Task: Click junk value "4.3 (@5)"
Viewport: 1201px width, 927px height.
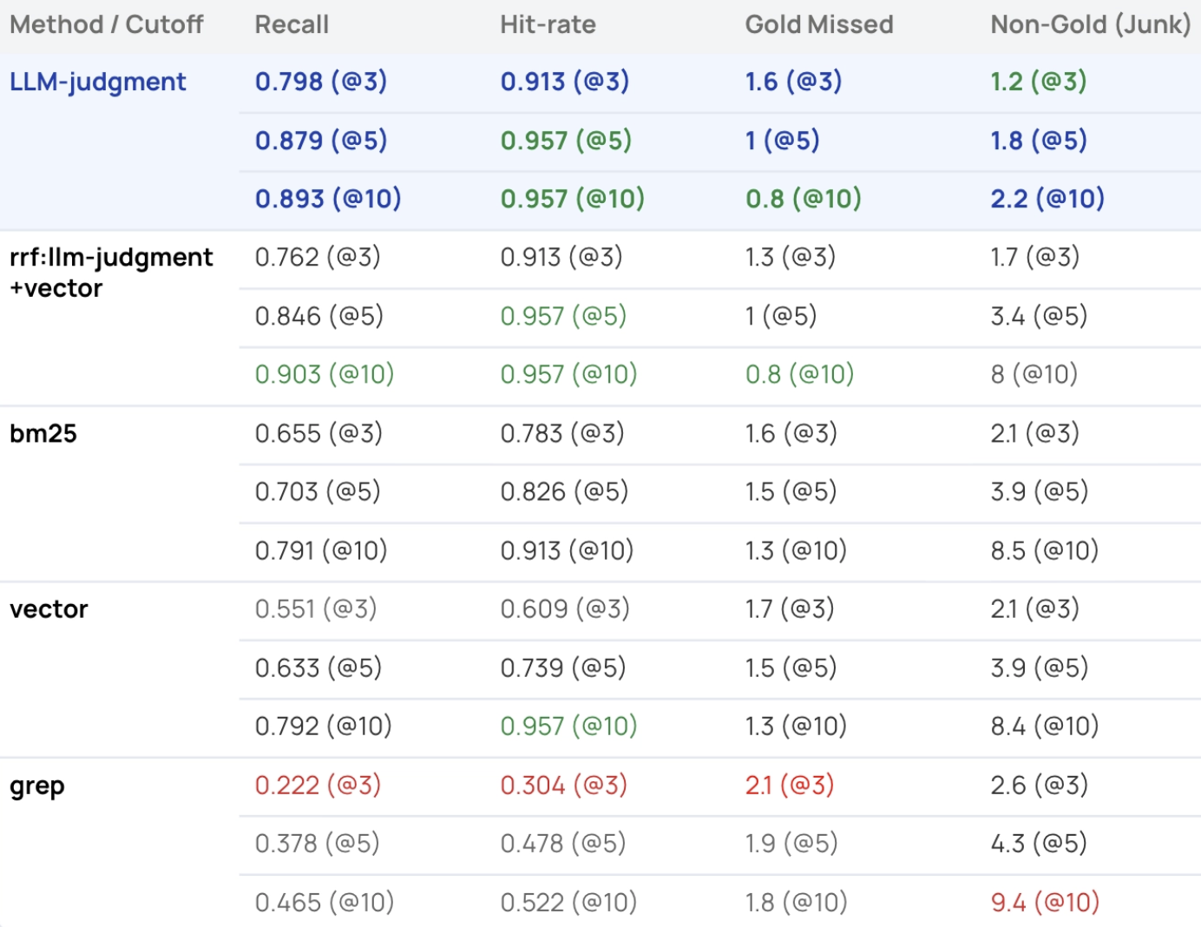Action: pos(1039,843)
